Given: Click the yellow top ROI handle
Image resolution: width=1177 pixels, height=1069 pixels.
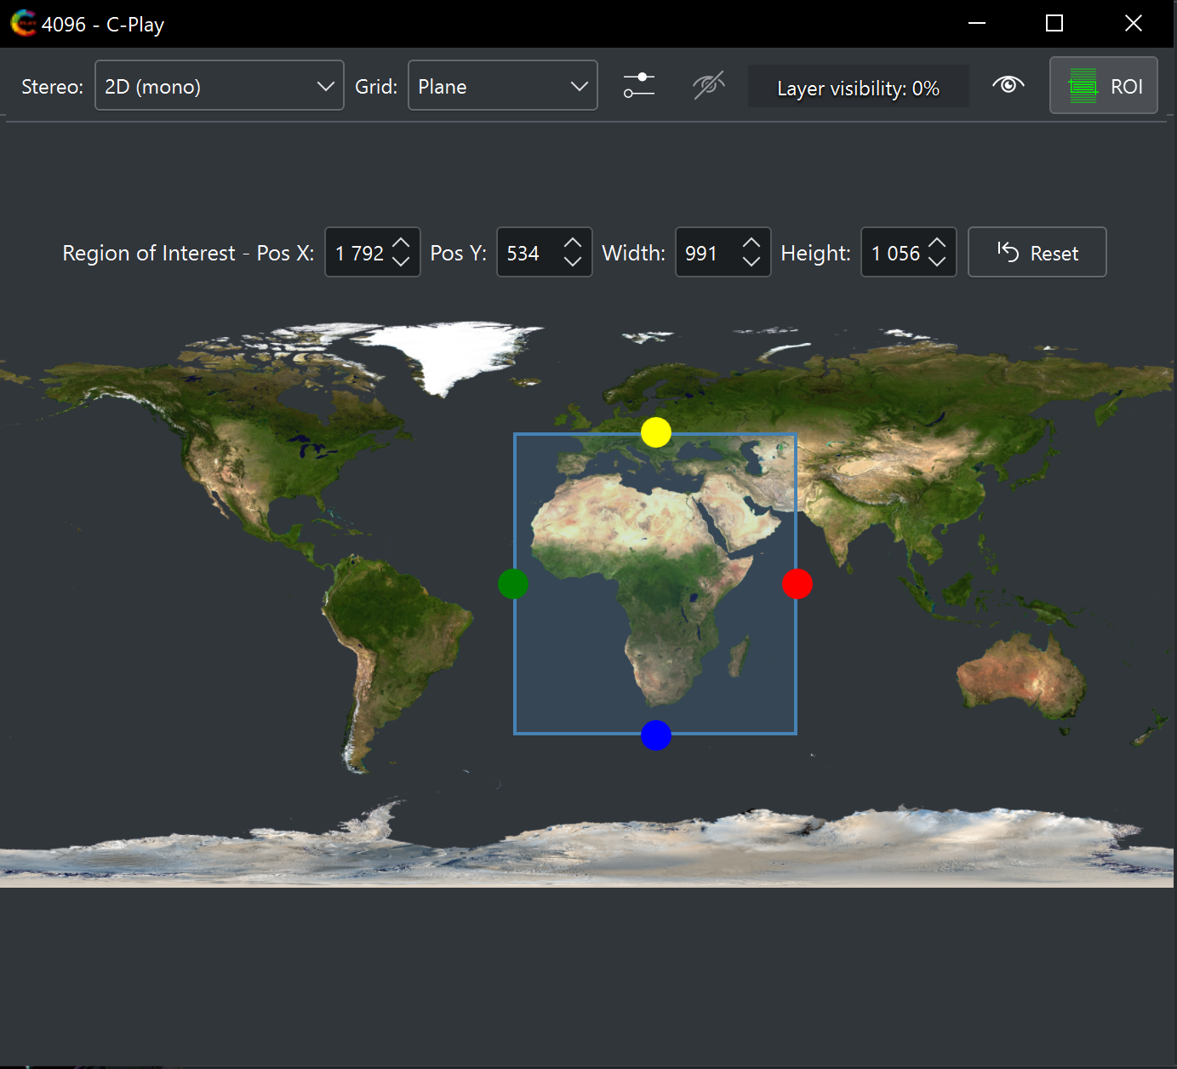Looking at the screenshot, I should pyautogui.click(x=656, y=432).
